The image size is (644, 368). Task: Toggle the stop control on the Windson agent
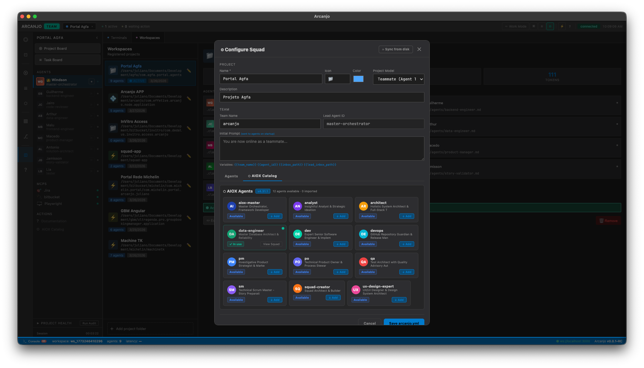click(x=91, y=81)
